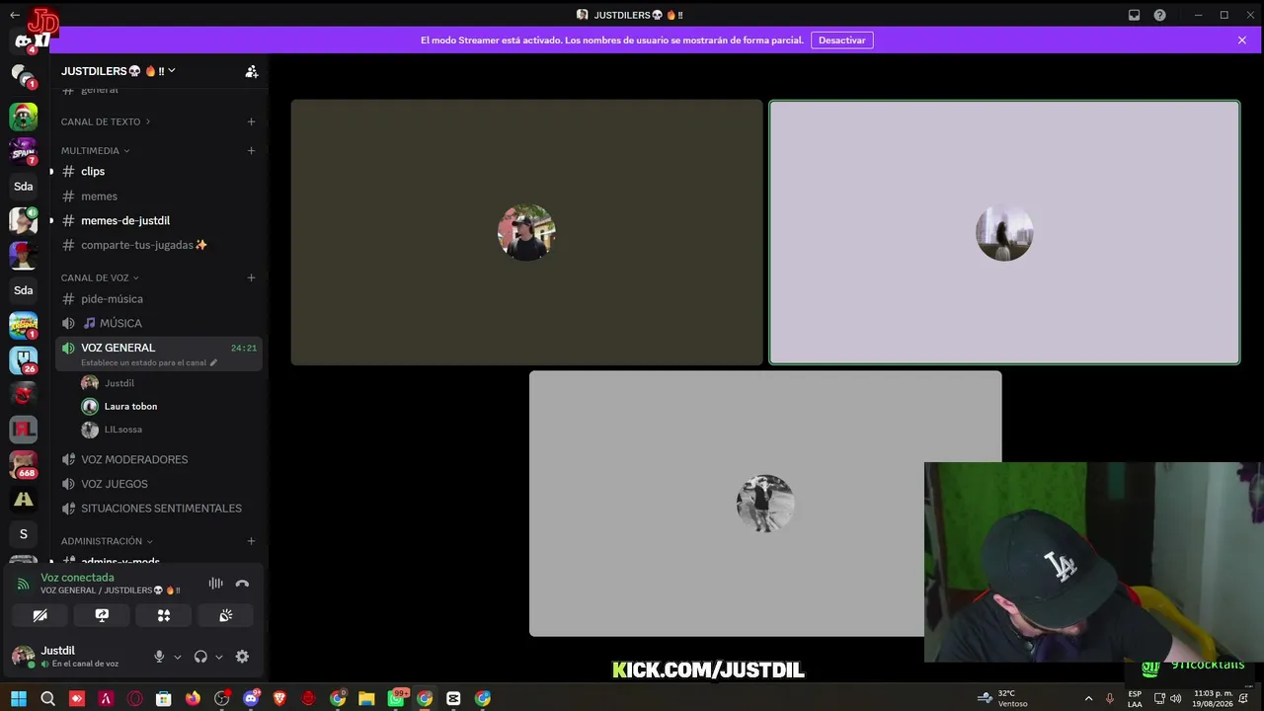Join the SITUACIONES SENTIMENTALES voice channel
The height and width of the screenshot is (711, 1264).
[x=159, y=509]
